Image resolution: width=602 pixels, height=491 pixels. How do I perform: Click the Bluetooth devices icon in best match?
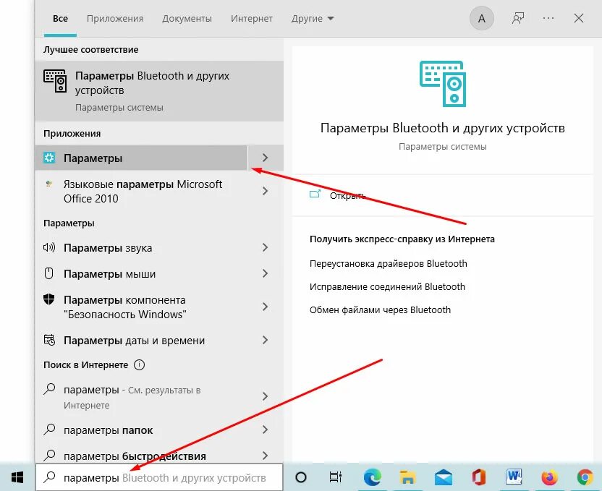click(x=55, y=81)
